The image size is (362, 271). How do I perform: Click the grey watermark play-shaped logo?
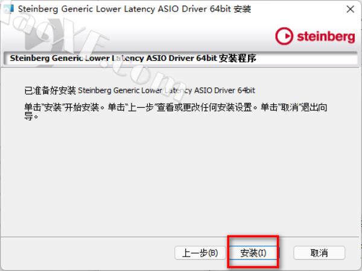40,38
